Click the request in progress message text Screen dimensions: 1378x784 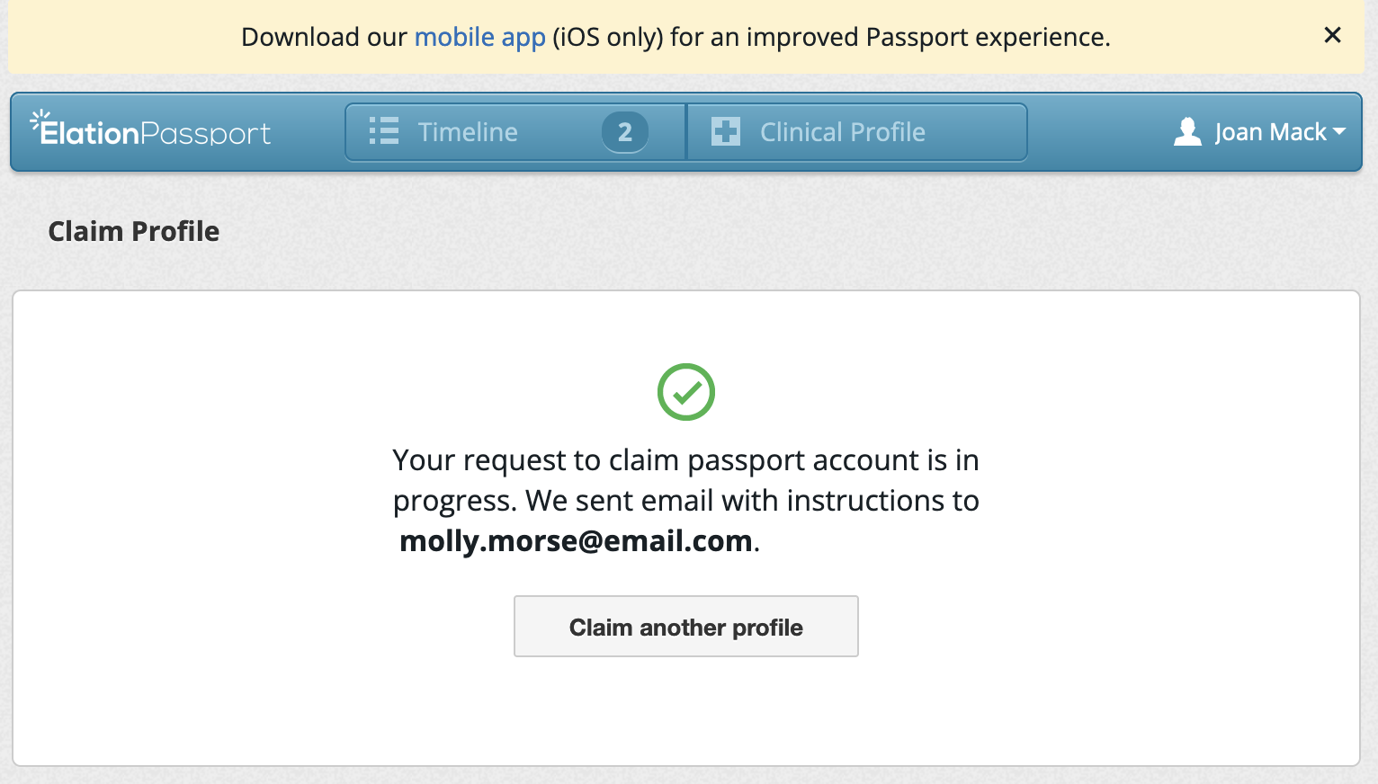685,480
